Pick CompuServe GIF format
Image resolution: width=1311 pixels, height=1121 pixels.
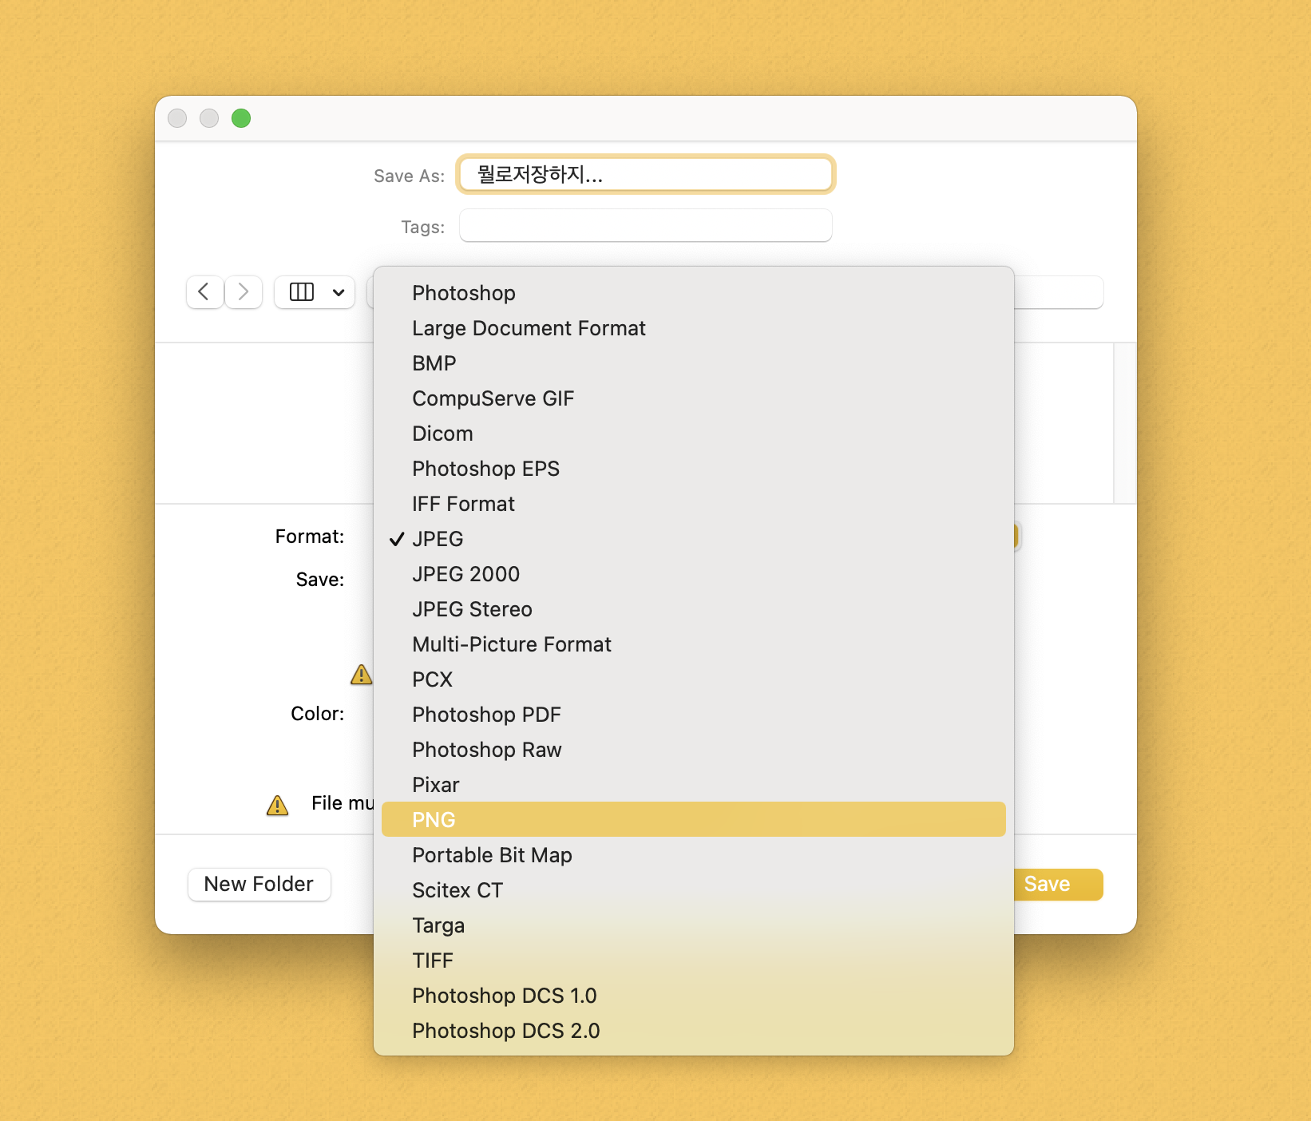[x=693, y=398]
